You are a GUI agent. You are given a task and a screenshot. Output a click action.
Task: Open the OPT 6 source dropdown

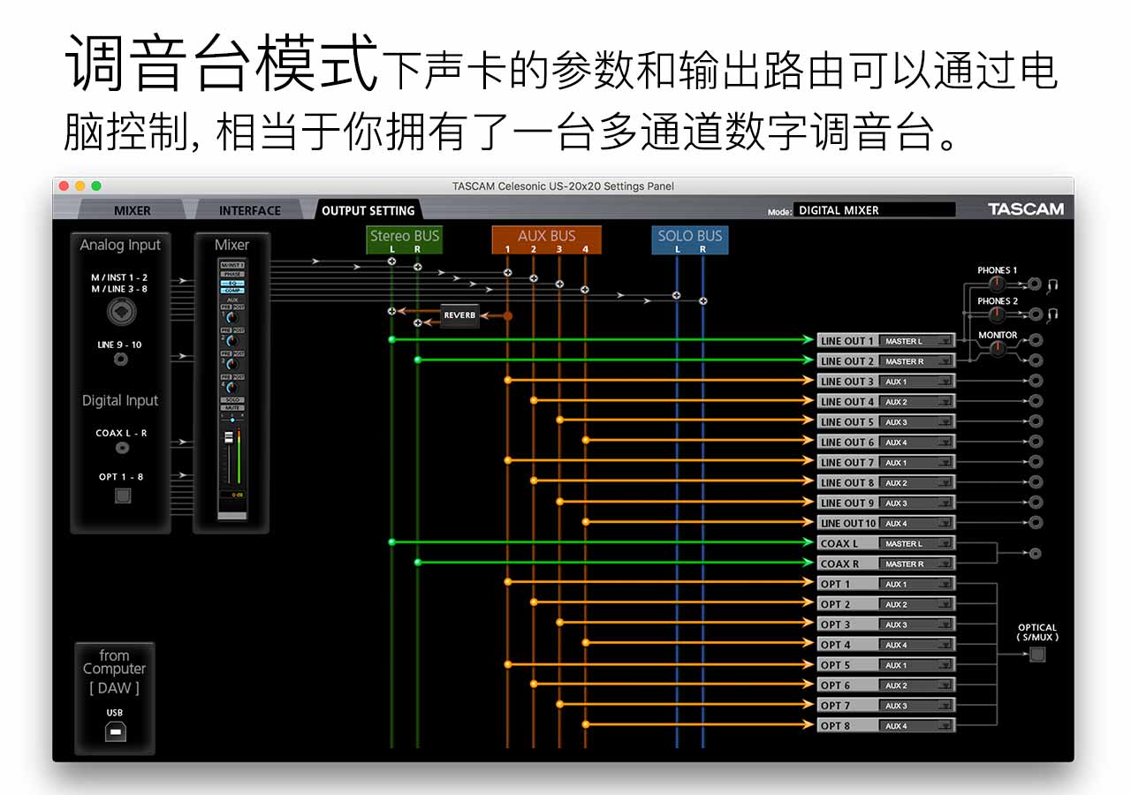coord(917,685)
